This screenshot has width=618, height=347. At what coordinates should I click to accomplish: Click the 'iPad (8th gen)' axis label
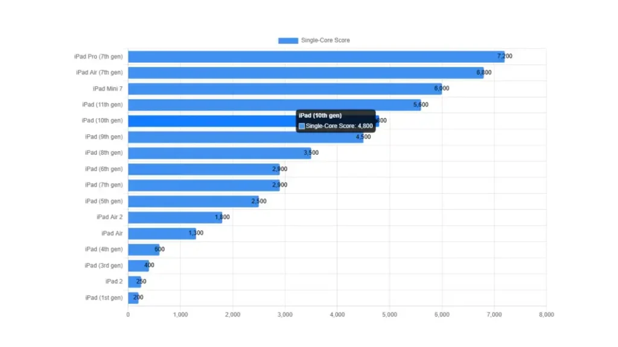click(x=104, y=152)
